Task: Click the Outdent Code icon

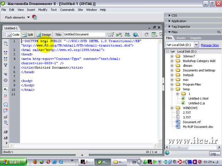Action: 6,138
